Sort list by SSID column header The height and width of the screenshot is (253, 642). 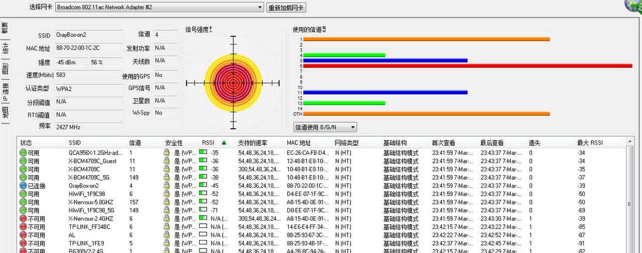point(96,143)
